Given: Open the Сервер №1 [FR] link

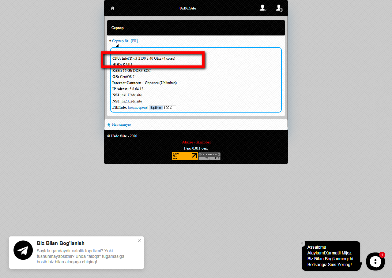Looking at the screenshot, I should coord(125,41).
